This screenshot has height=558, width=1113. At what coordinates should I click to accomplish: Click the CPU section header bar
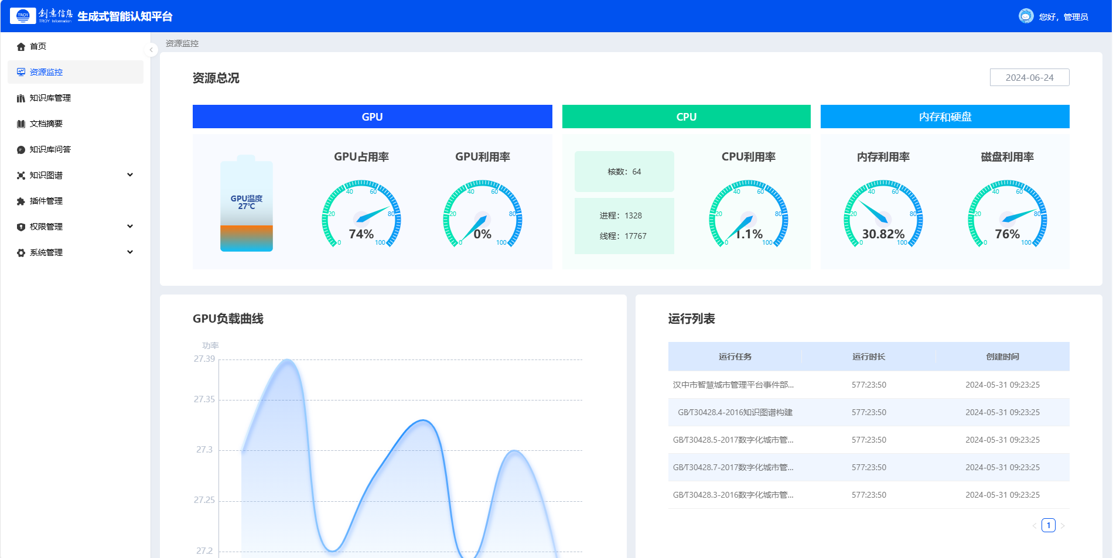click(x=687, y=117)
